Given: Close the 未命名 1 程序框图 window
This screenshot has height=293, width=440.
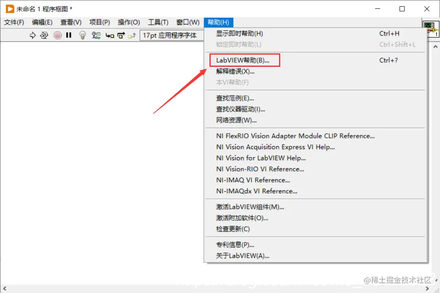Looking at the screenshot, I should (x=427, y=9).
